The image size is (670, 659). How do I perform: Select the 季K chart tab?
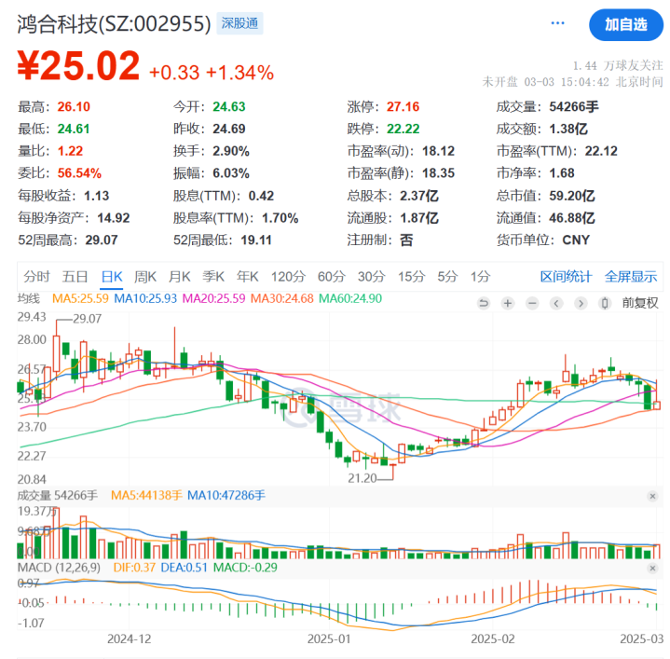[x=213, y=277]
